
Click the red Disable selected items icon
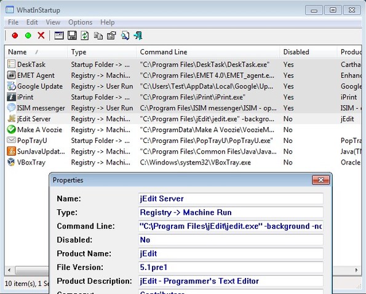pos(15,36)
